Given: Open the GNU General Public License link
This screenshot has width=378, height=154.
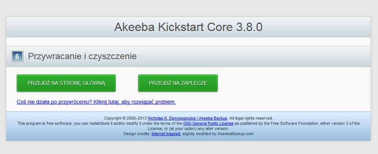Looking at the screenshot, I should [x=208, y=123].
